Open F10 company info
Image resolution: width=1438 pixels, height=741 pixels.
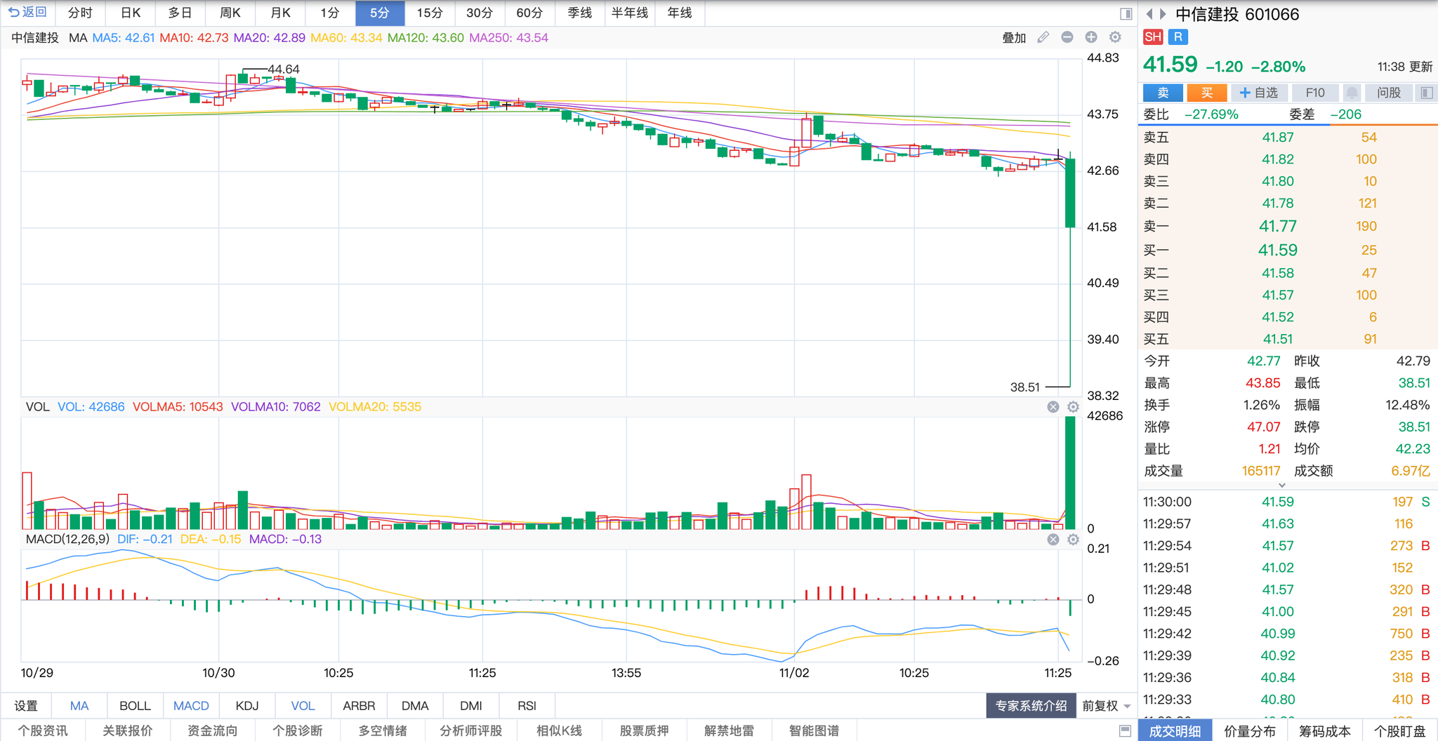(1315, 93)
